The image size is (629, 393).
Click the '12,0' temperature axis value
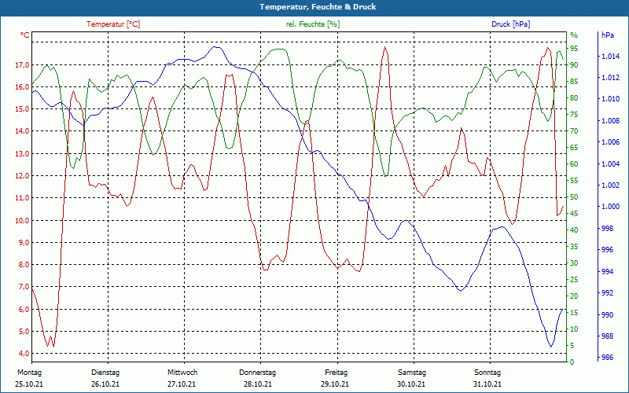23,175
